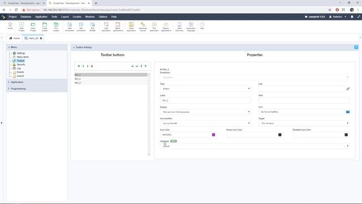Open the Application menu
Screen dimensions: 362x204
[41, 16]
